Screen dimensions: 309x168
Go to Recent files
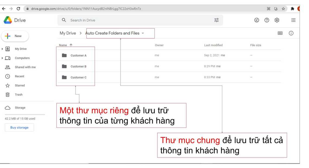point(19,76)
